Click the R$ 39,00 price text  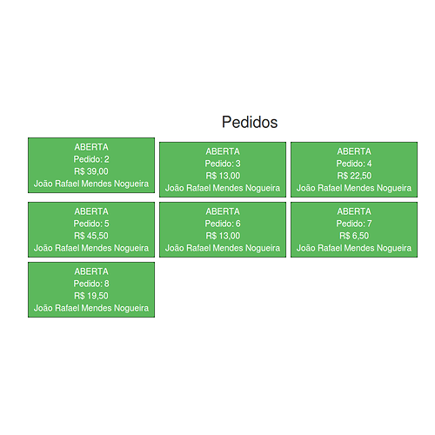(91, 171)
